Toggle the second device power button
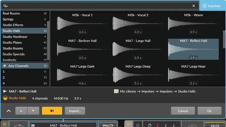Image resolution: width=226 pixels, height=127 pixels. click(128, 124)
